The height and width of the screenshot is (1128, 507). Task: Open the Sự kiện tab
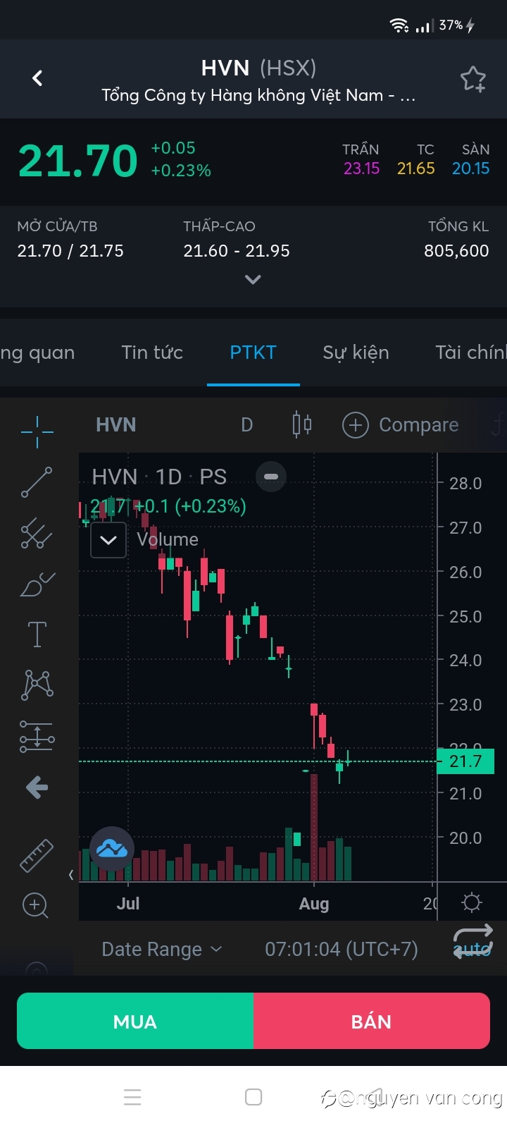pos(356,352)
